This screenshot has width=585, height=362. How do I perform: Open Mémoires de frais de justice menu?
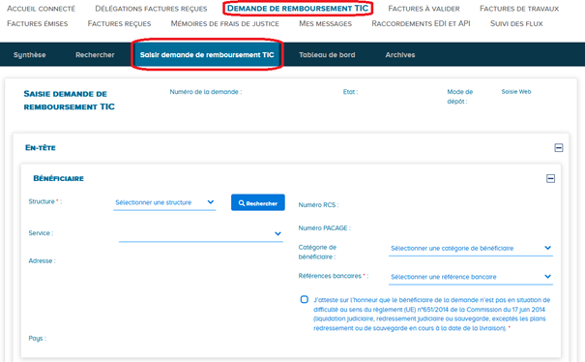pos(225,23)
